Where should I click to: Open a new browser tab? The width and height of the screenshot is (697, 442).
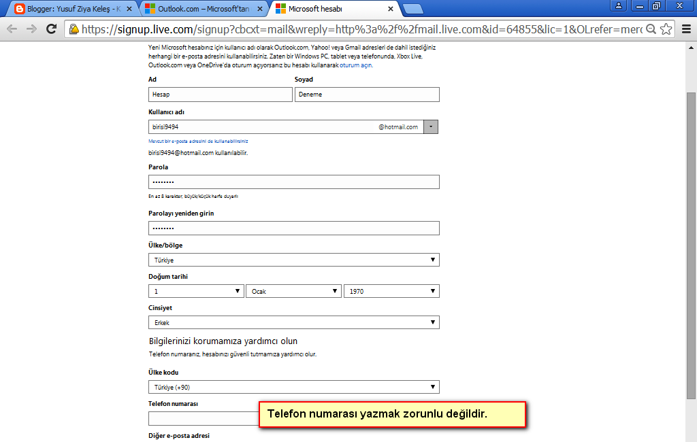412,9
